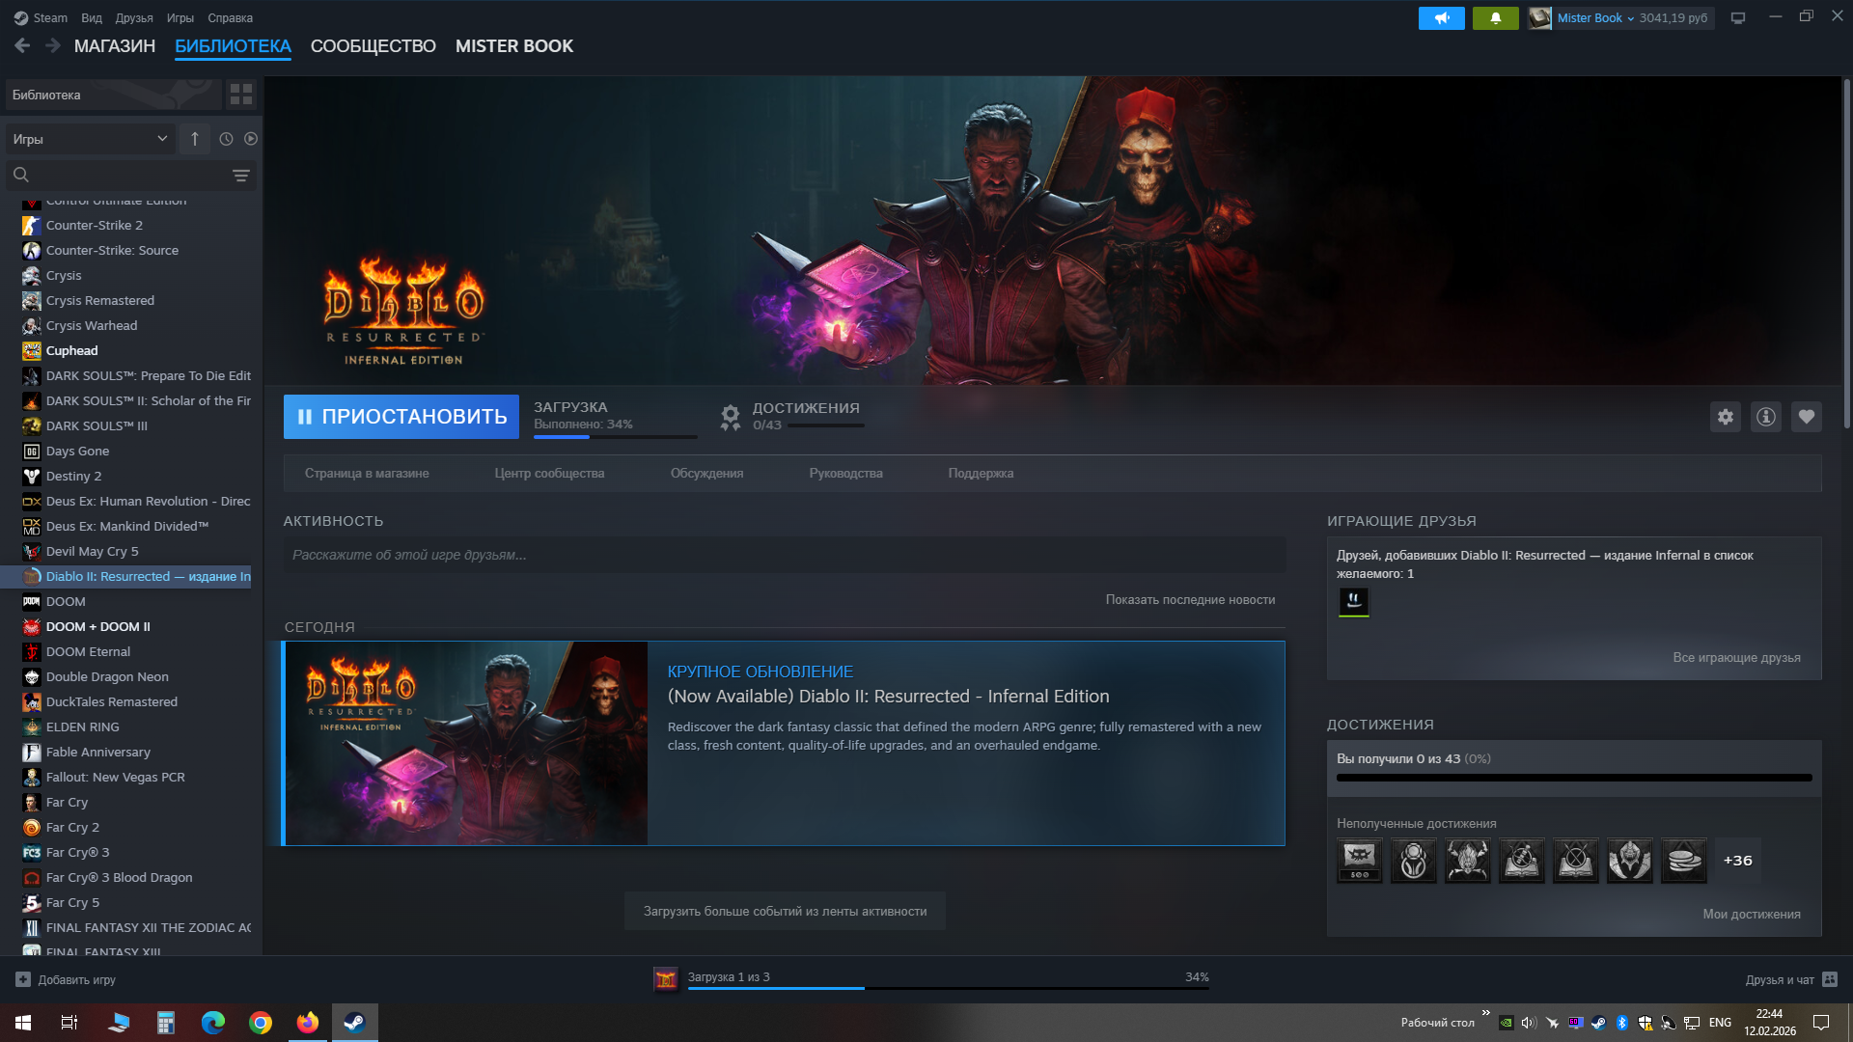Click the activity post input field
Image resolution: width=1853 pixels, height=1042 pixels.
784,555
